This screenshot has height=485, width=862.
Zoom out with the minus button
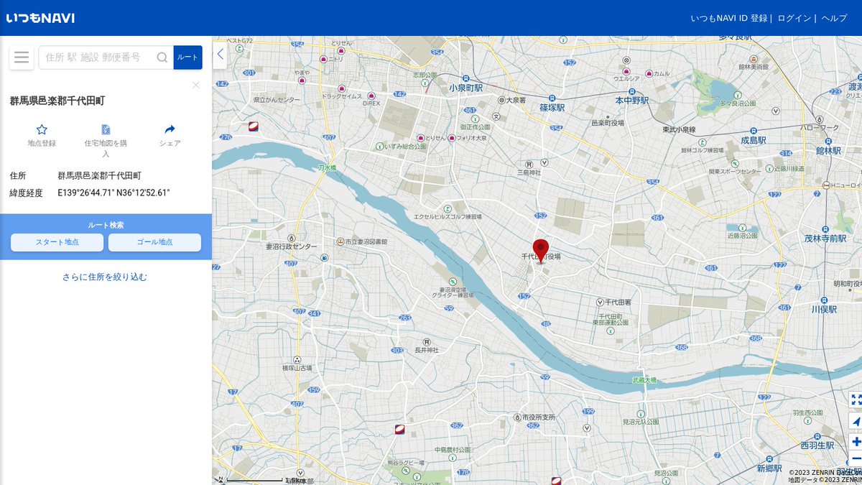click(x=856, y=458)
